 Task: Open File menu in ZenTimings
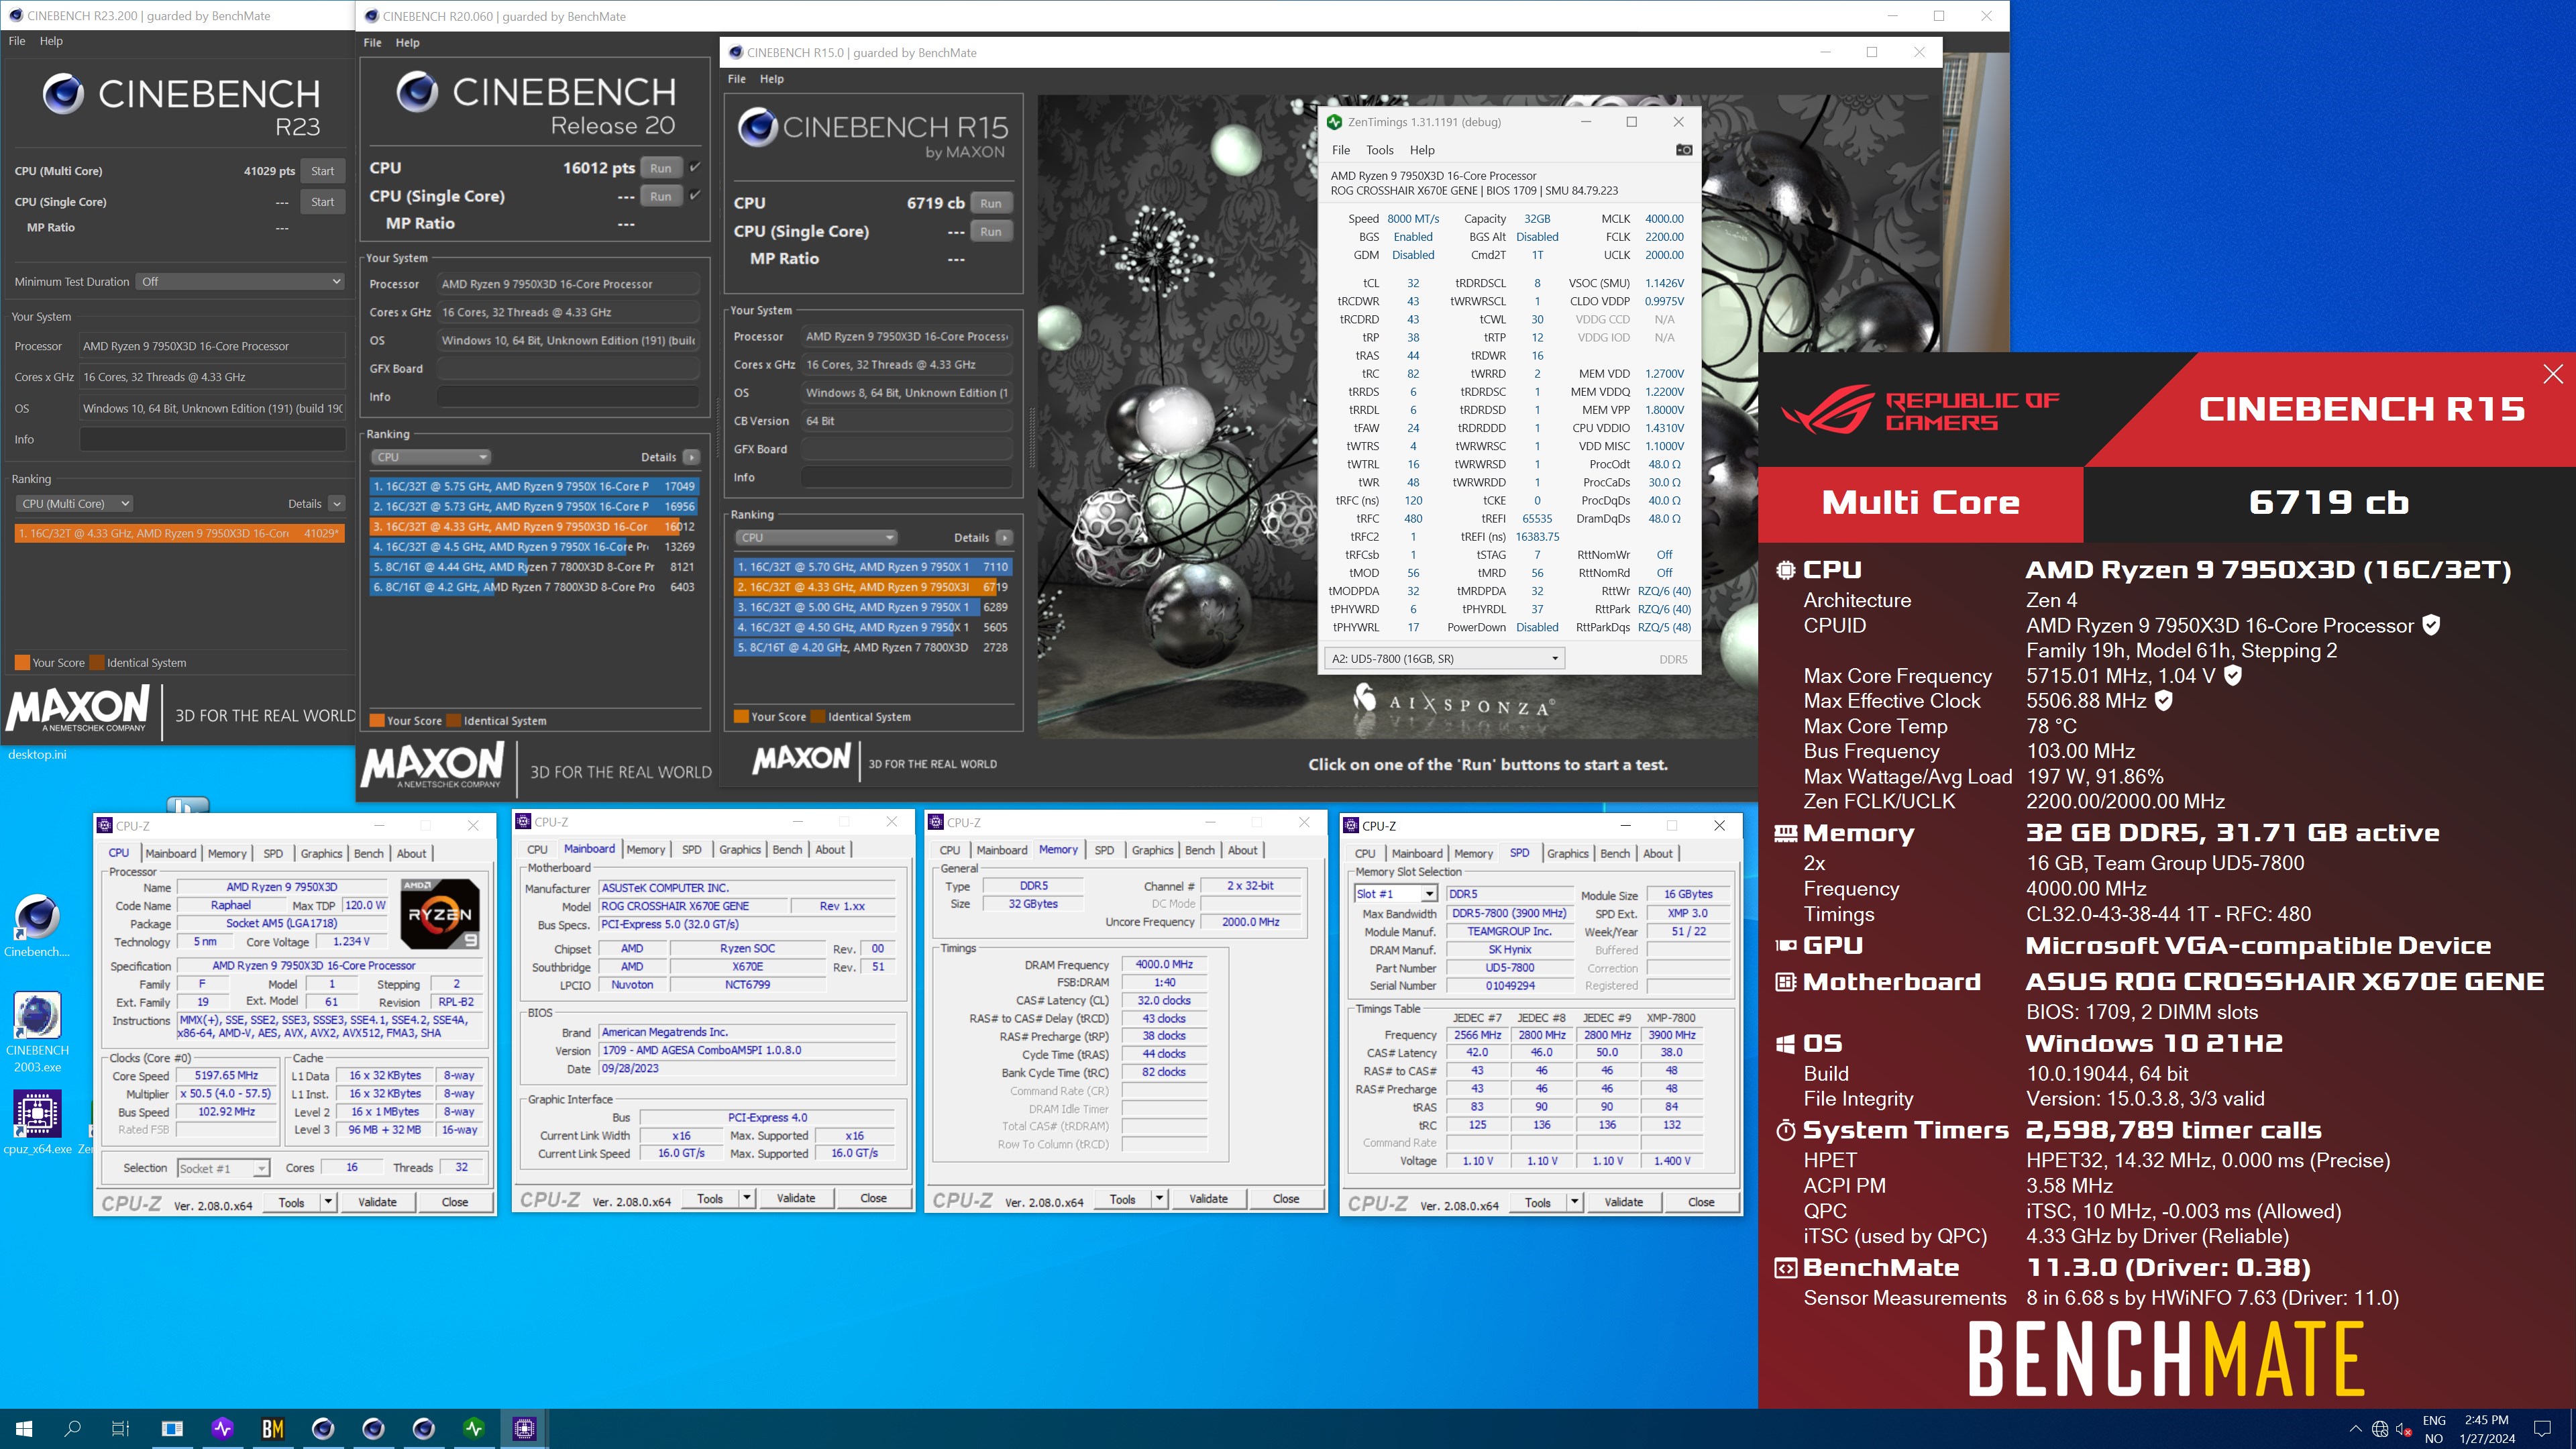1341,150
